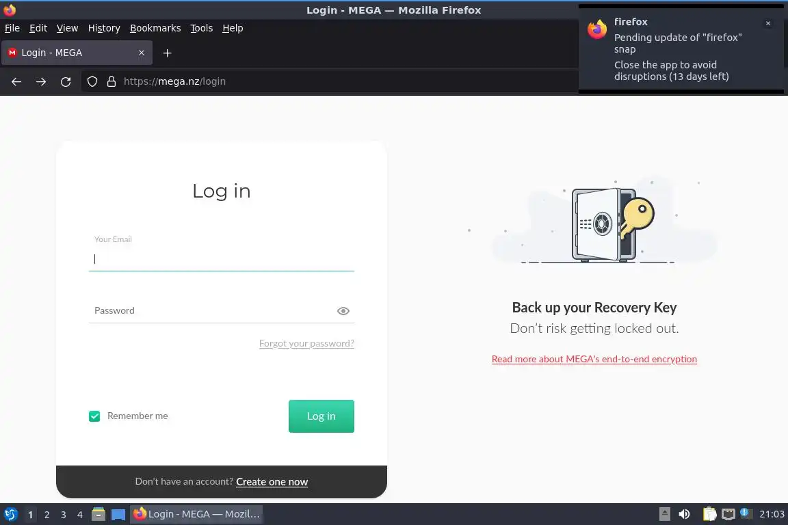Click the Firefox logo in the notification
This screenshot has height=525, width=788.
[x=597, y=29]
